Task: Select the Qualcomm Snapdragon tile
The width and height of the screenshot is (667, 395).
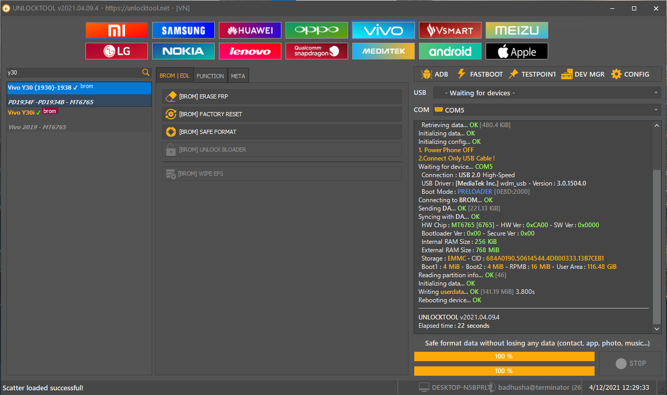Action: (317, 51)
